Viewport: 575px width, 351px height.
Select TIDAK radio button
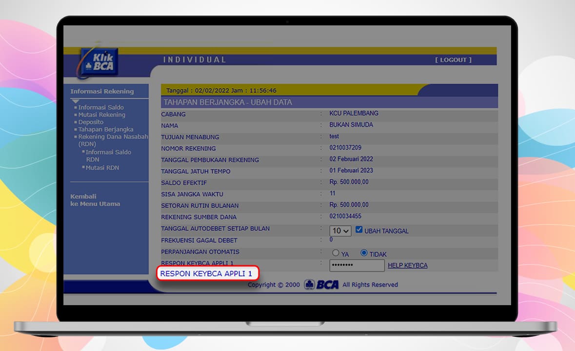364,253
